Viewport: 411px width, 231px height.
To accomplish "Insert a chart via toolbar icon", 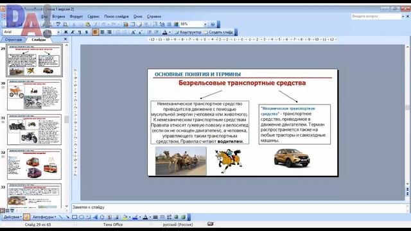I will 126,24.
